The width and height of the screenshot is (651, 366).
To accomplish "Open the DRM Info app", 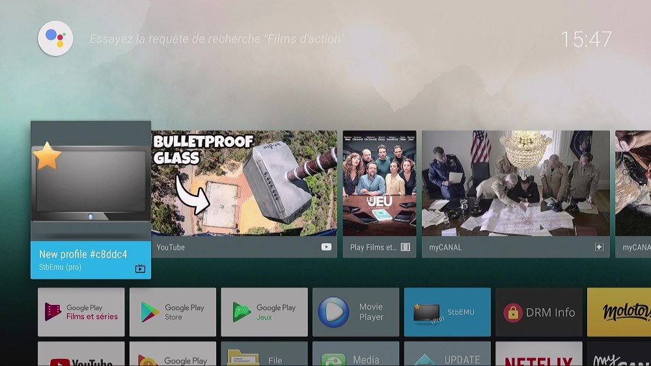I will [539, 312].
